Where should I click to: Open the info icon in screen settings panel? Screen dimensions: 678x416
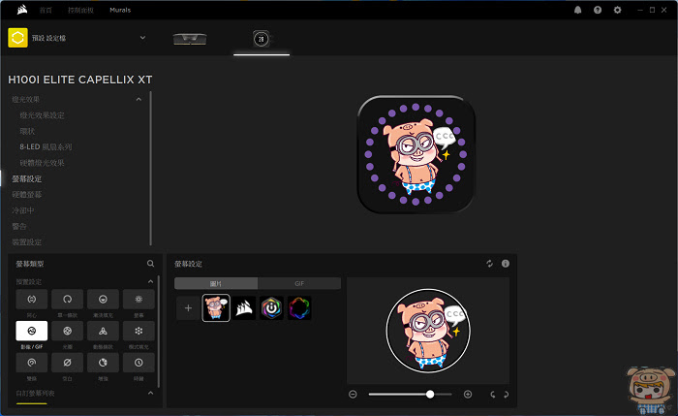[505, 264]
